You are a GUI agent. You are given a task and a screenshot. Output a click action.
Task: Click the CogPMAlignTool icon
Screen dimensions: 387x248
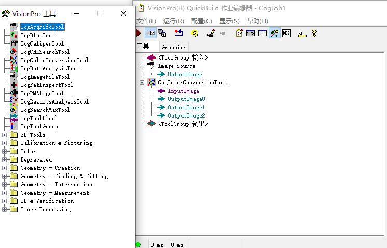click(14, 93)
